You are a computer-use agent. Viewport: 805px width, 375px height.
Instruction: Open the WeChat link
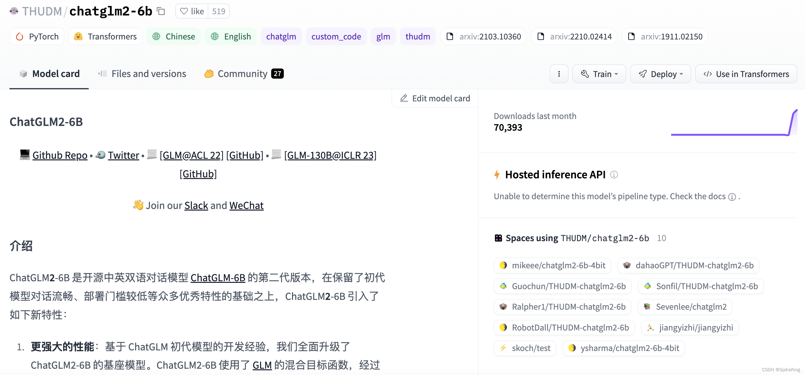(x=246, y=205)
